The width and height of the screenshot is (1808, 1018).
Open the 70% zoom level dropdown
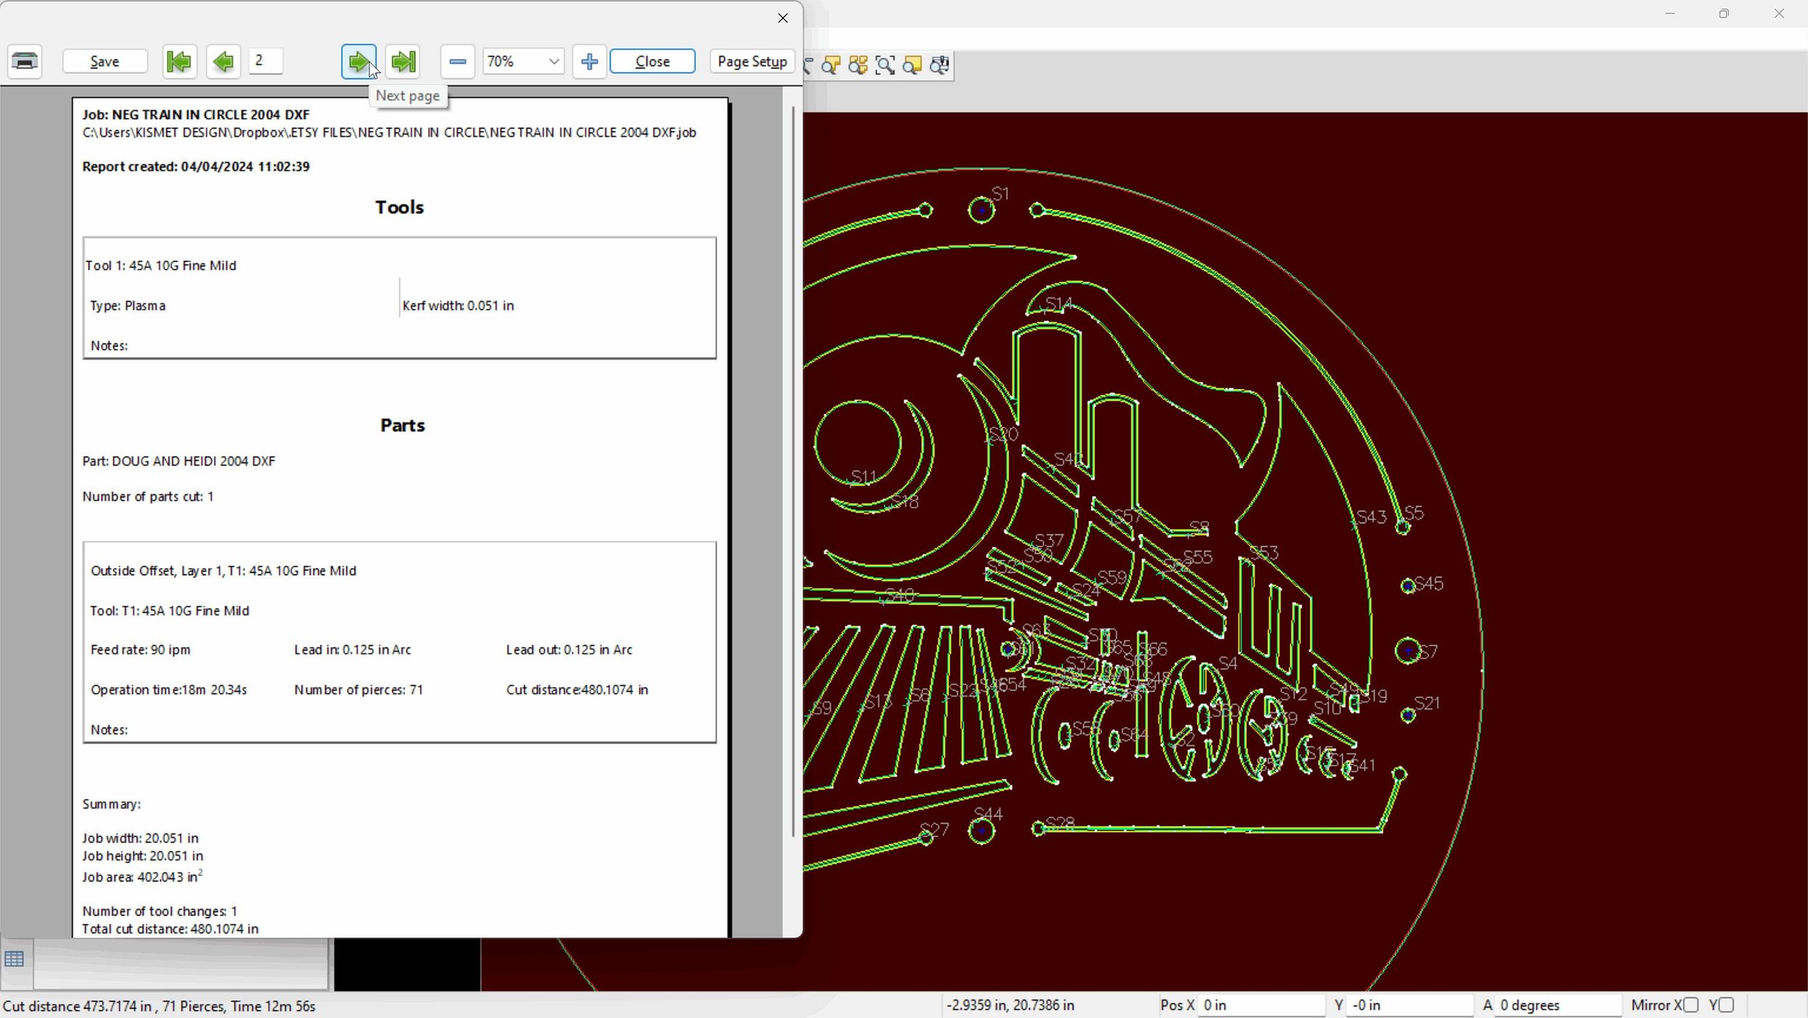(524, 61)
